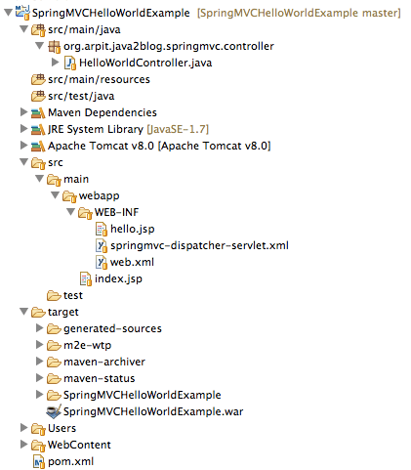
Task: Select web.xml in WEB-INF
Action: (132, 262)
